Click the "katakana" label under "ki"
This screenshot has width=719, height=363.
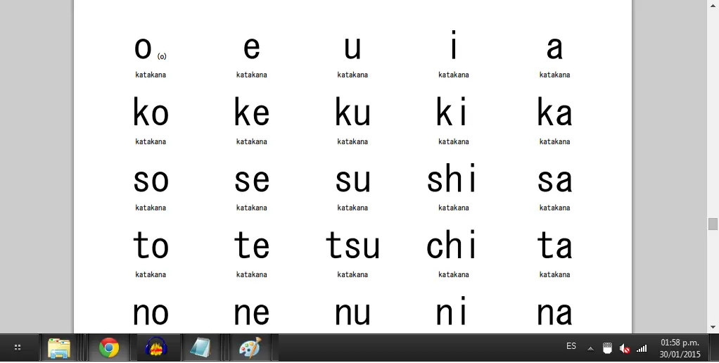[x=454, y=141]
